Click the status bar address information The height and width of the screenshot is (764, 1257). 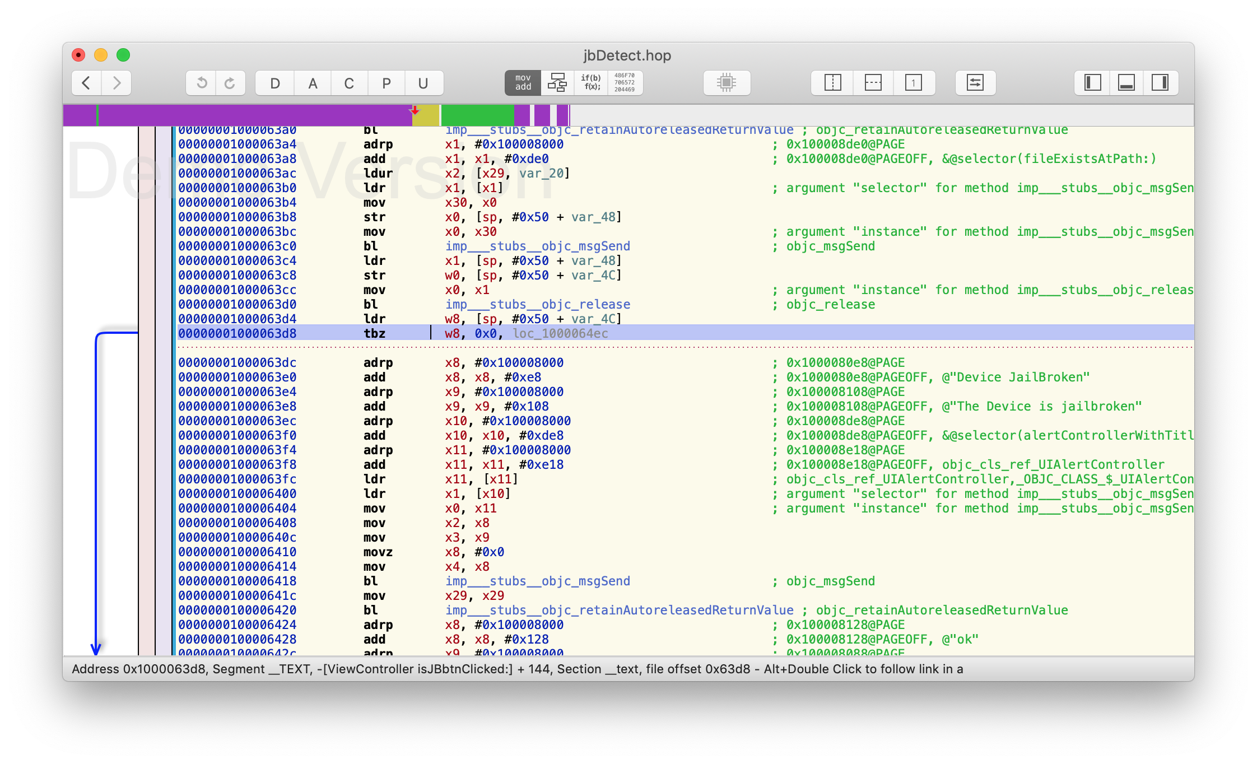tap(518, 669)
